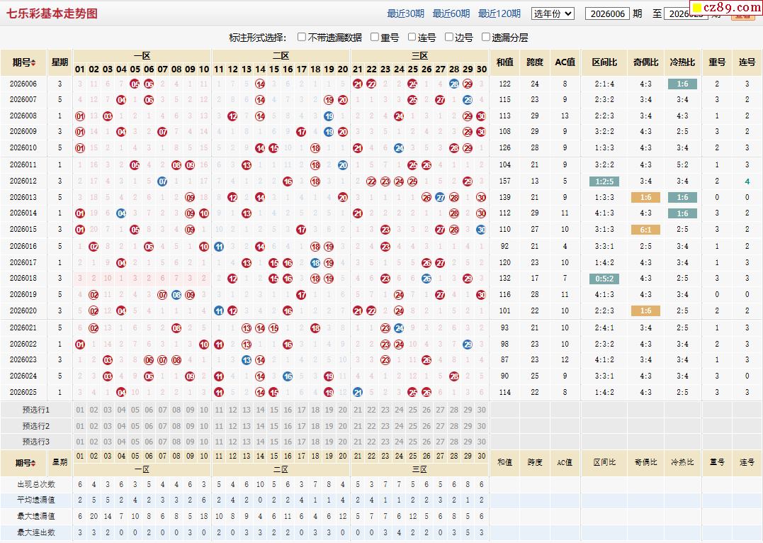Switch to 最近60期 view
This screenshot has width=763, height=543.
click(451, 13)
